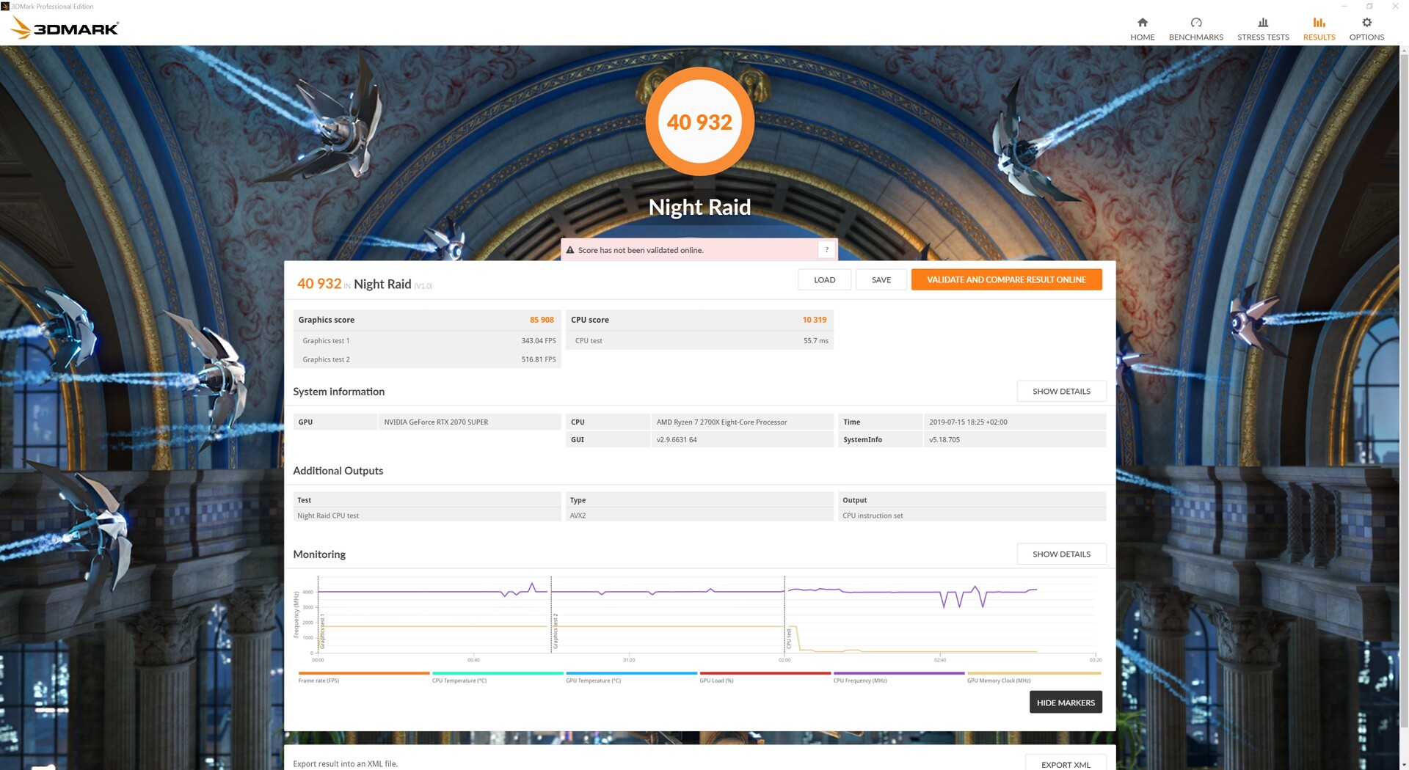Go to the Home screen icon
The height and width of the screenshot is (770, 1409).
pos(1142,23)
